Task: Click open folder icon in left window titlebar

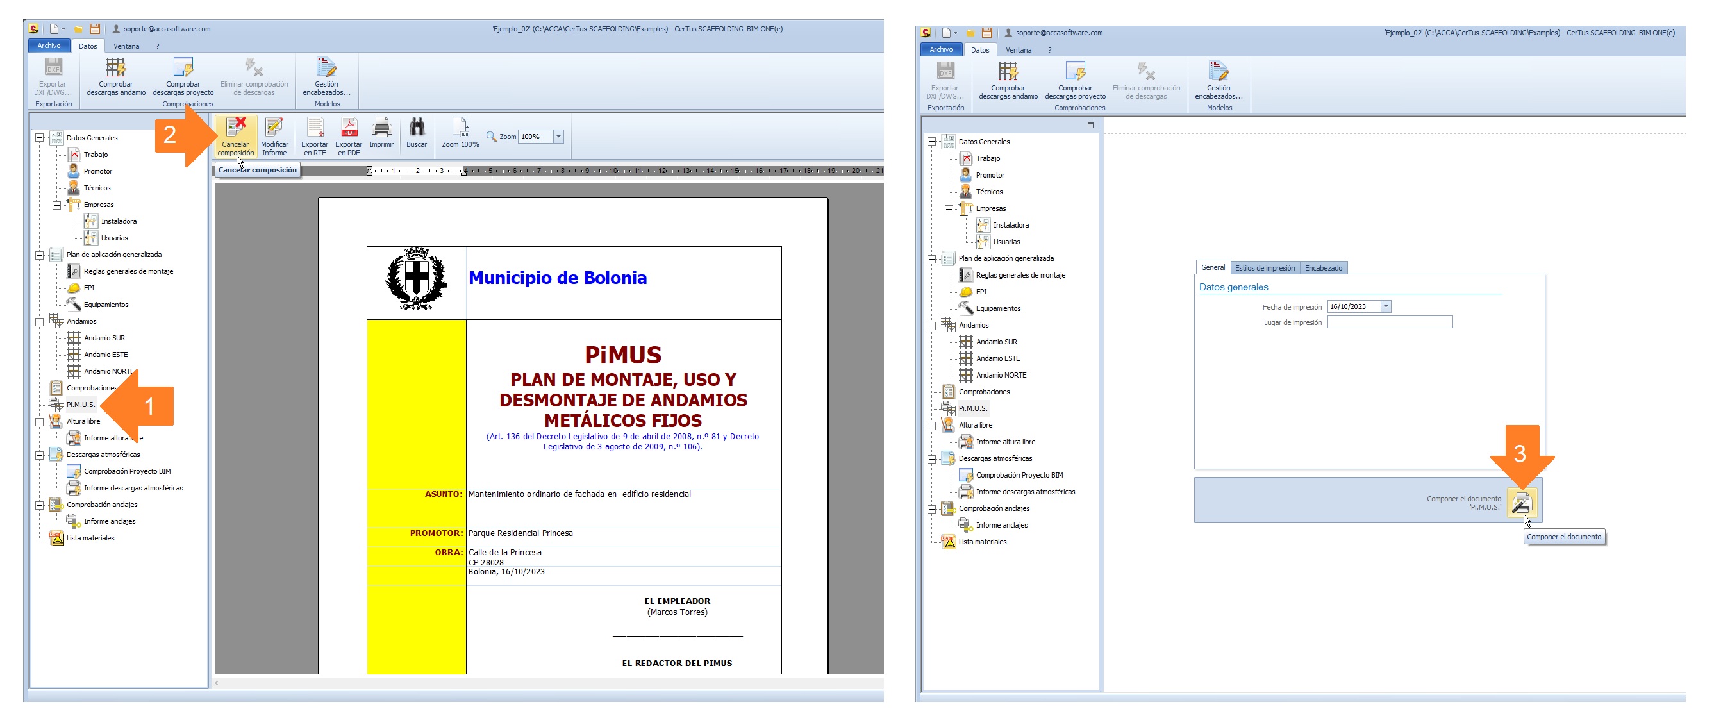Action: point(78,29)
